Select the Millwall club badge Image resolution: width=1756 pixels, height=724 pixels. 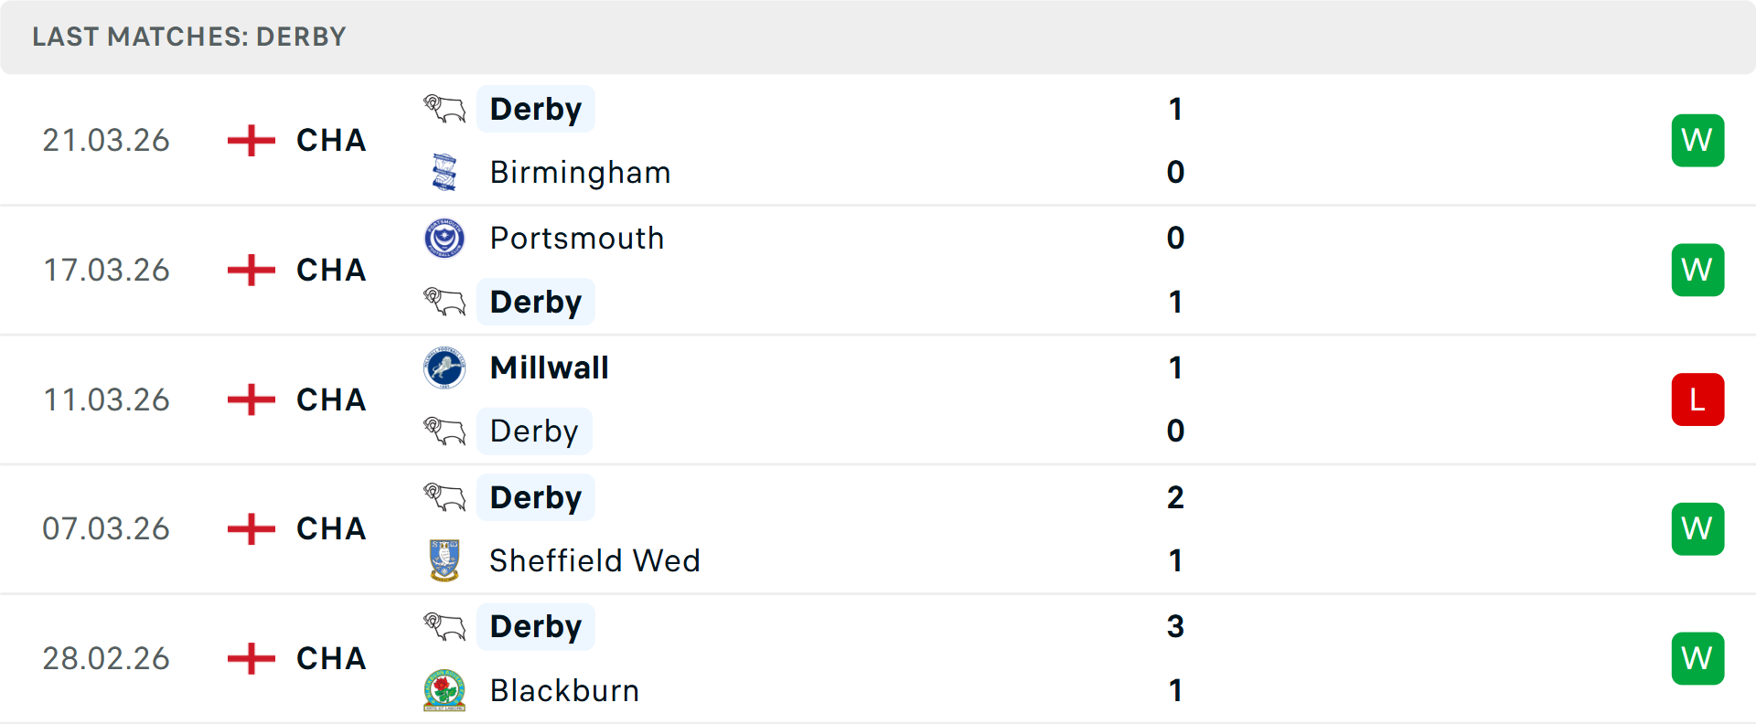(x=443, y=367)
